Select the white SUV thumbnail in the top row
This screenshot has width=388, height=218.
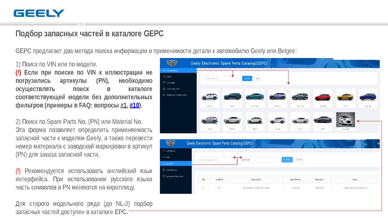(x=210, y=97)
